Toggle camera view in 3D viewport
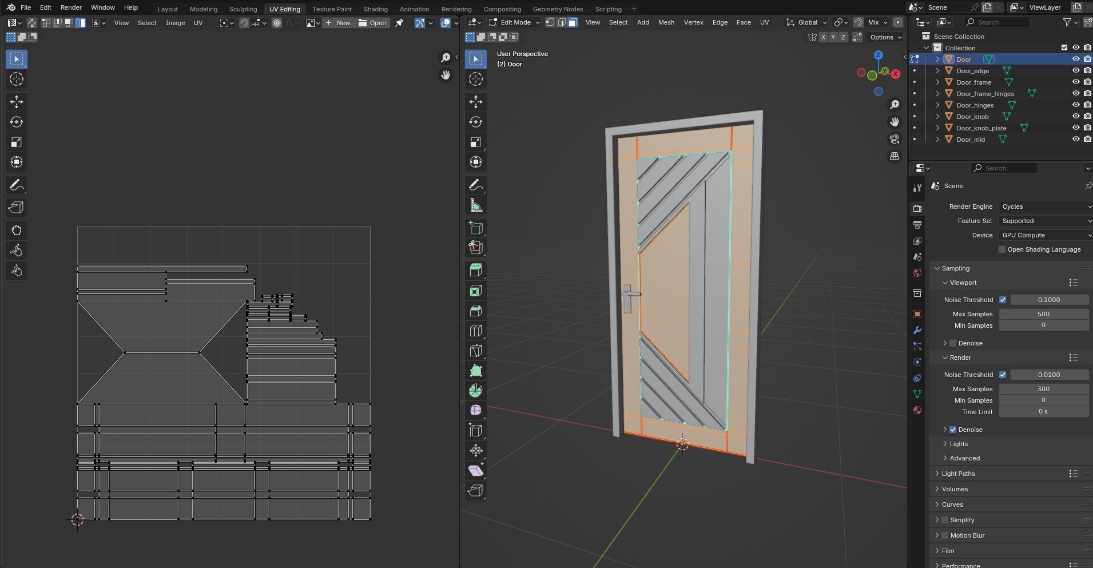The width and height of the screenshot is (1093, 568). tap(895, 139)
